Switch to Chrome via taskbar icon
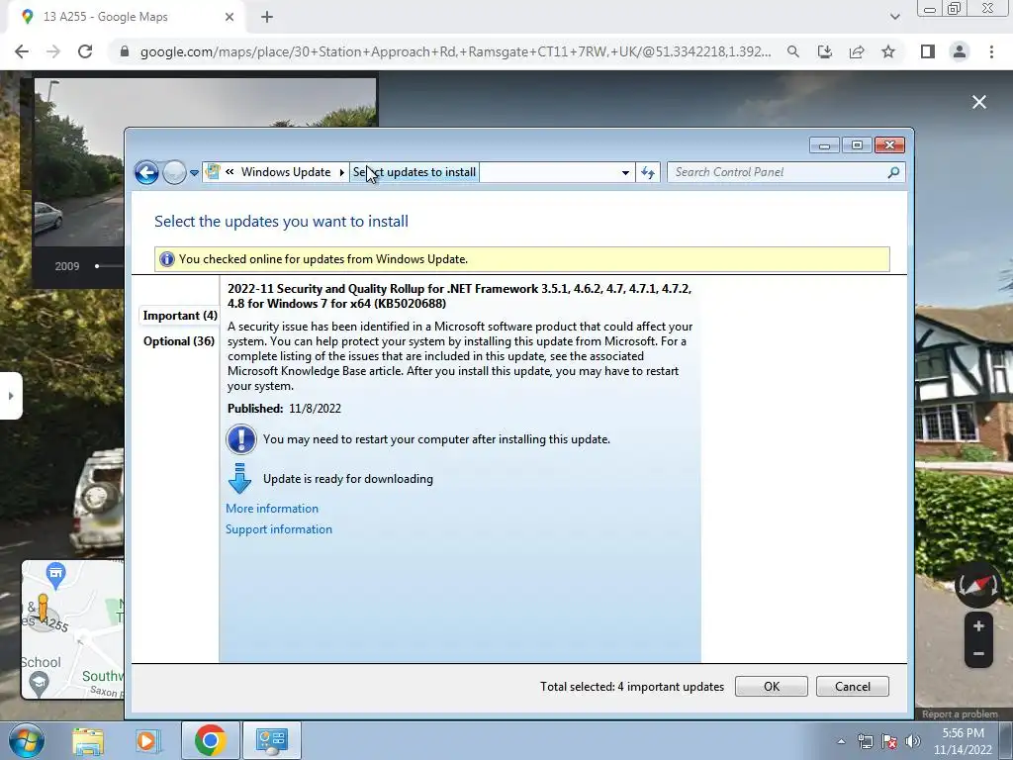This screenshot has height=760, width=1013. 210,740
